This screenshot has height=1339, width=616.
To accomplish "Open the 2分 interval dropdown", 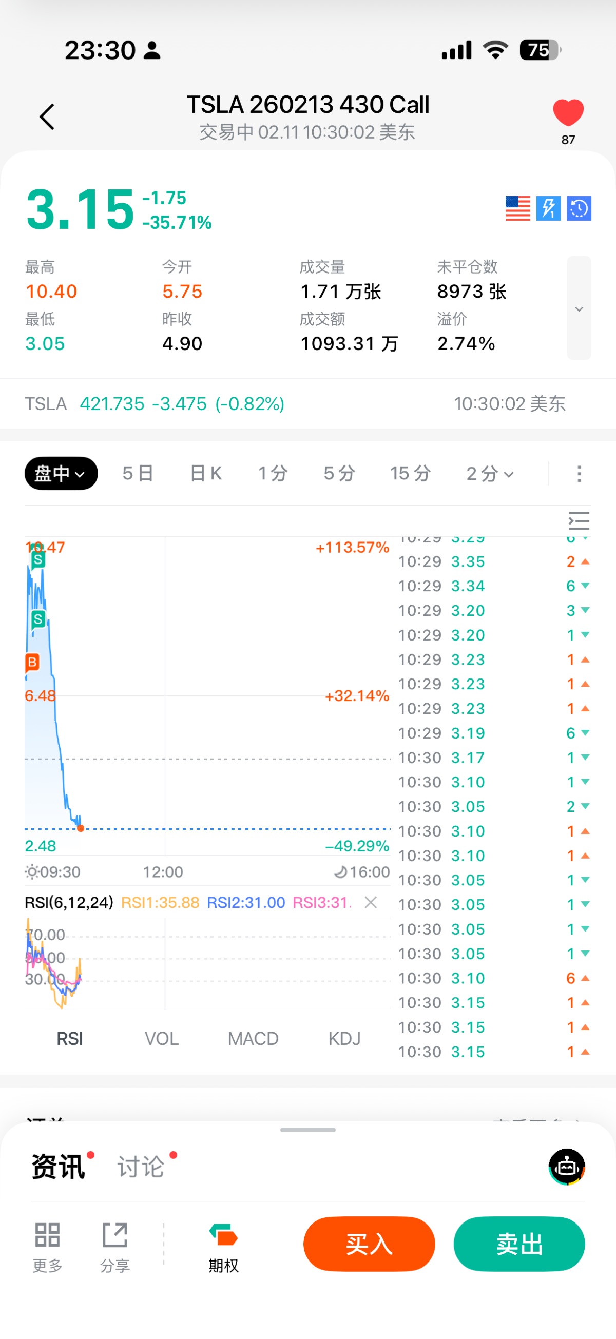I will tap(490, 473).
